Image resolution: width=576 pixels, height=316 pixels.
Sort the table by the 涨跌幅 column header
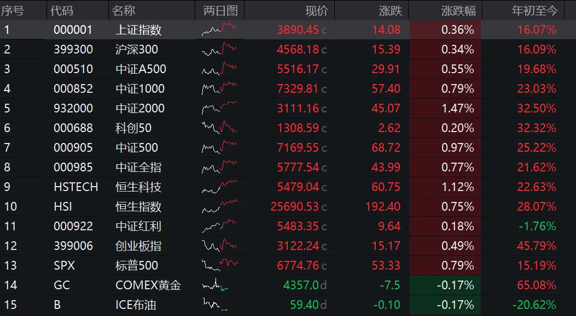coord(458,10)
